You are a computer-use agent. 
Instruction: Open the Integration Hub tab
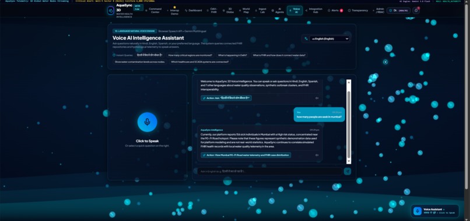point(314,10)
